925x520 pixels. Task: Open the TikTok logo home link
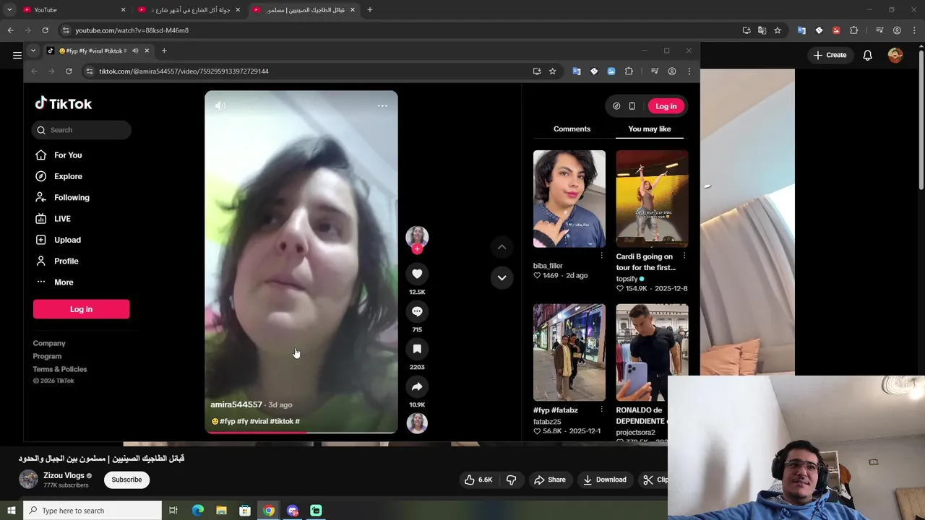click(64, 104)
